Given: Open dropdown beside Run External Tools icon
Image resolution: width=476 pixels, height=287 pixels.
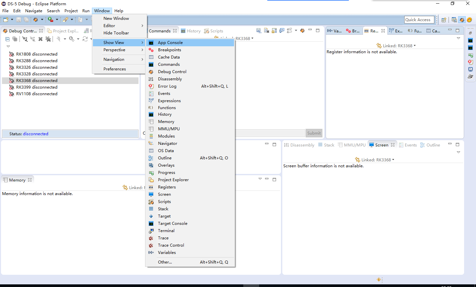Looking at the screenshot, I should pos(57,20).
